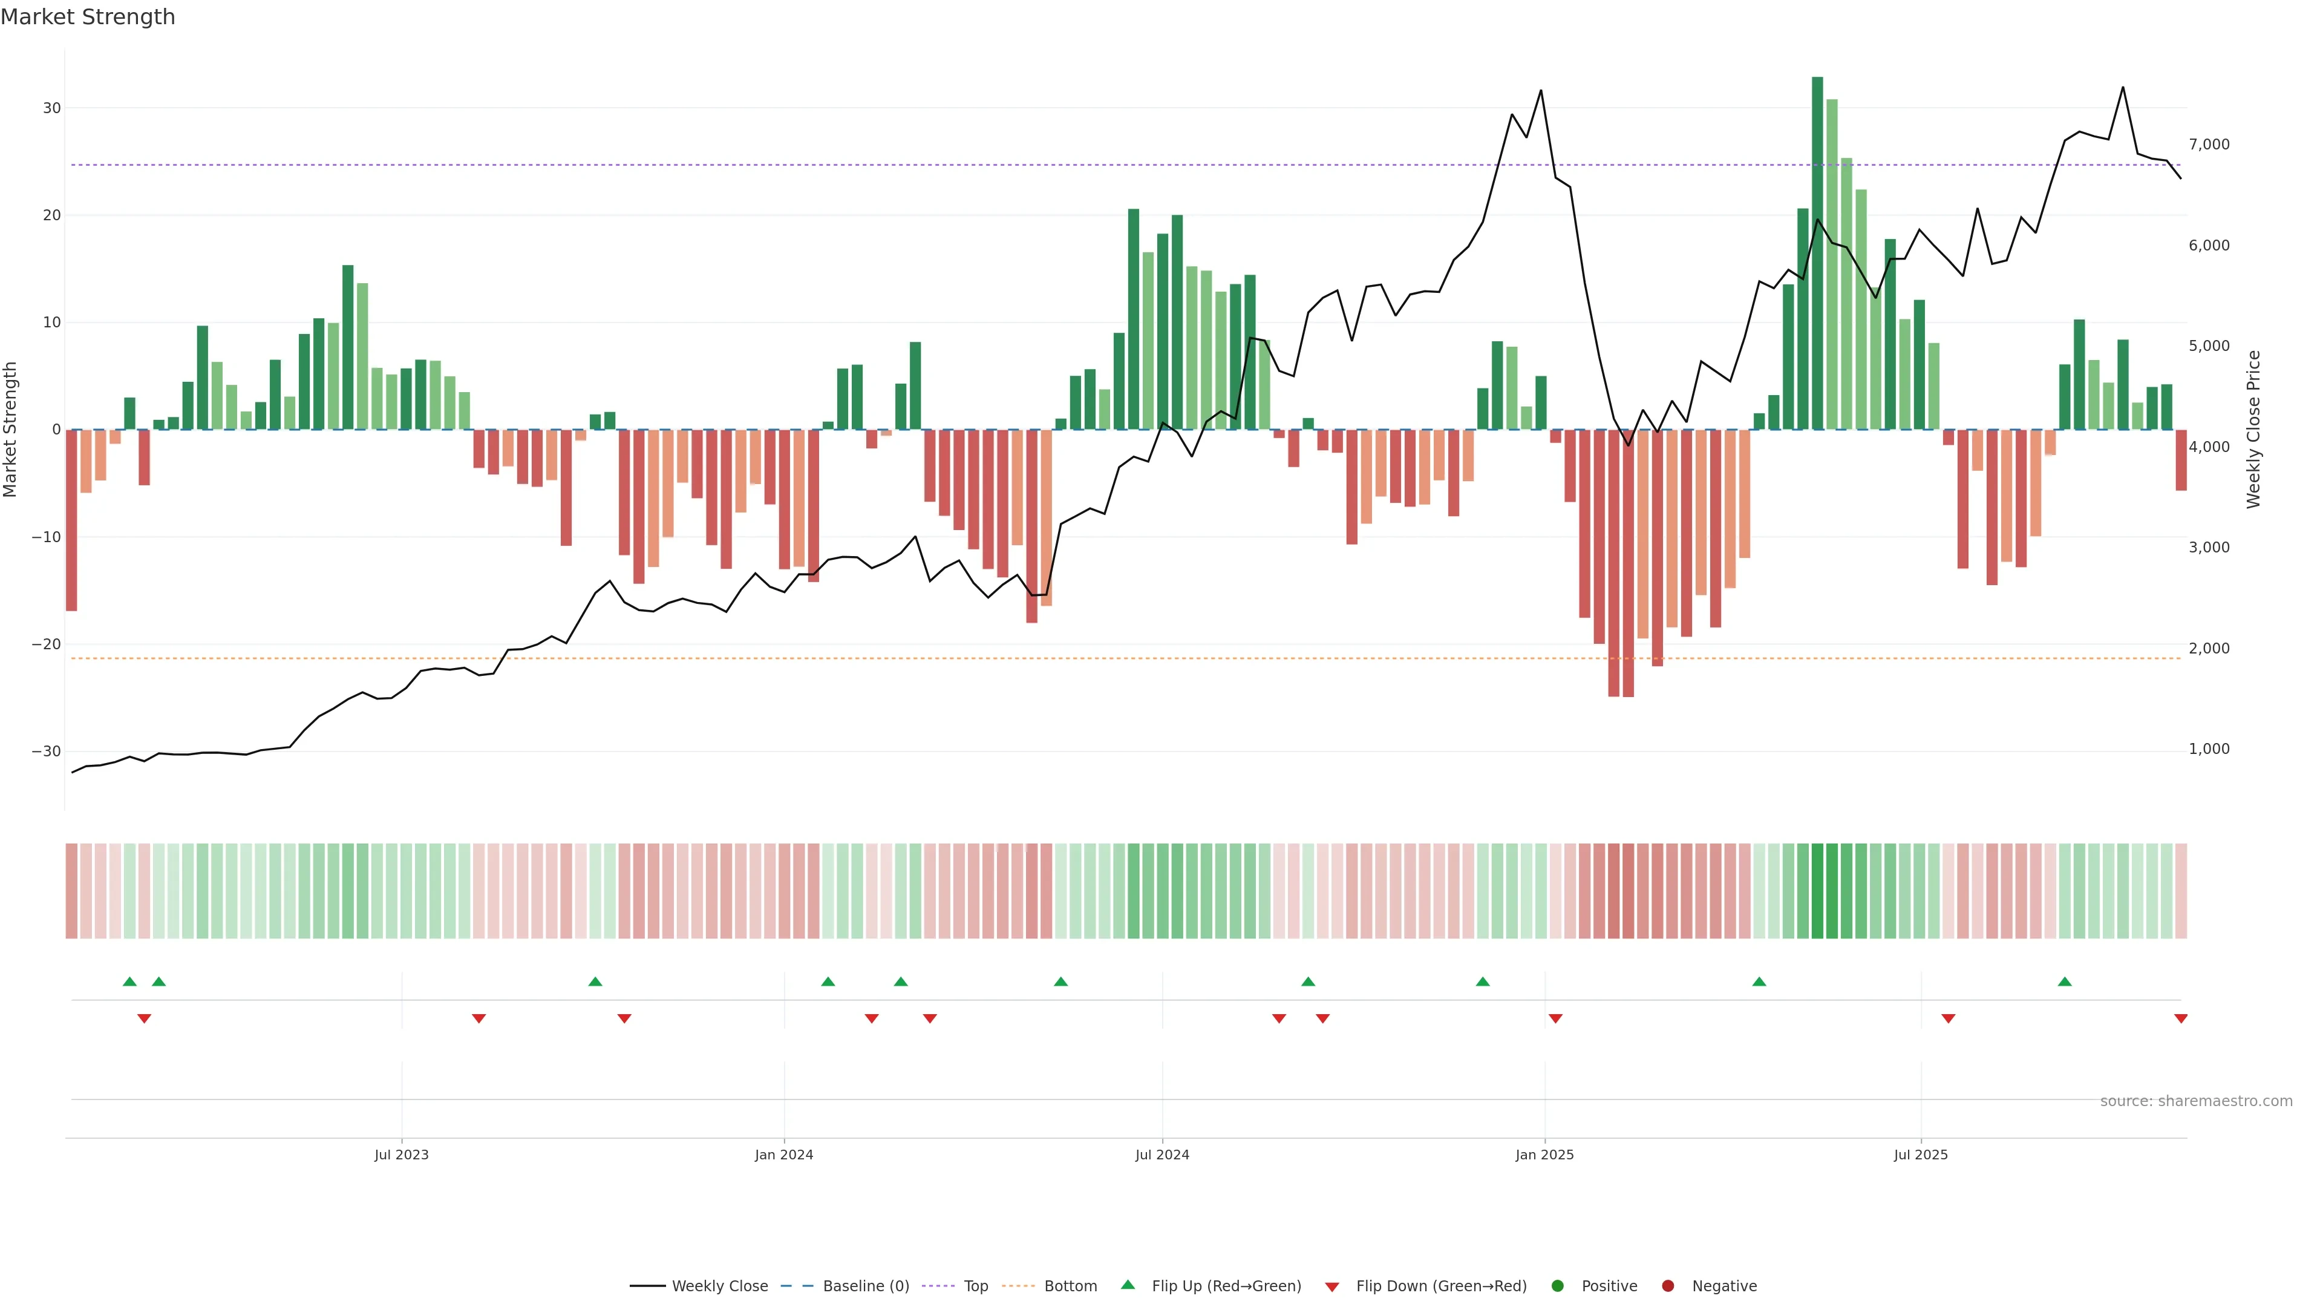Click flip-down marker just after Jul 2025
The image size is (2323, 1307).
(x=1948, y=1018)
